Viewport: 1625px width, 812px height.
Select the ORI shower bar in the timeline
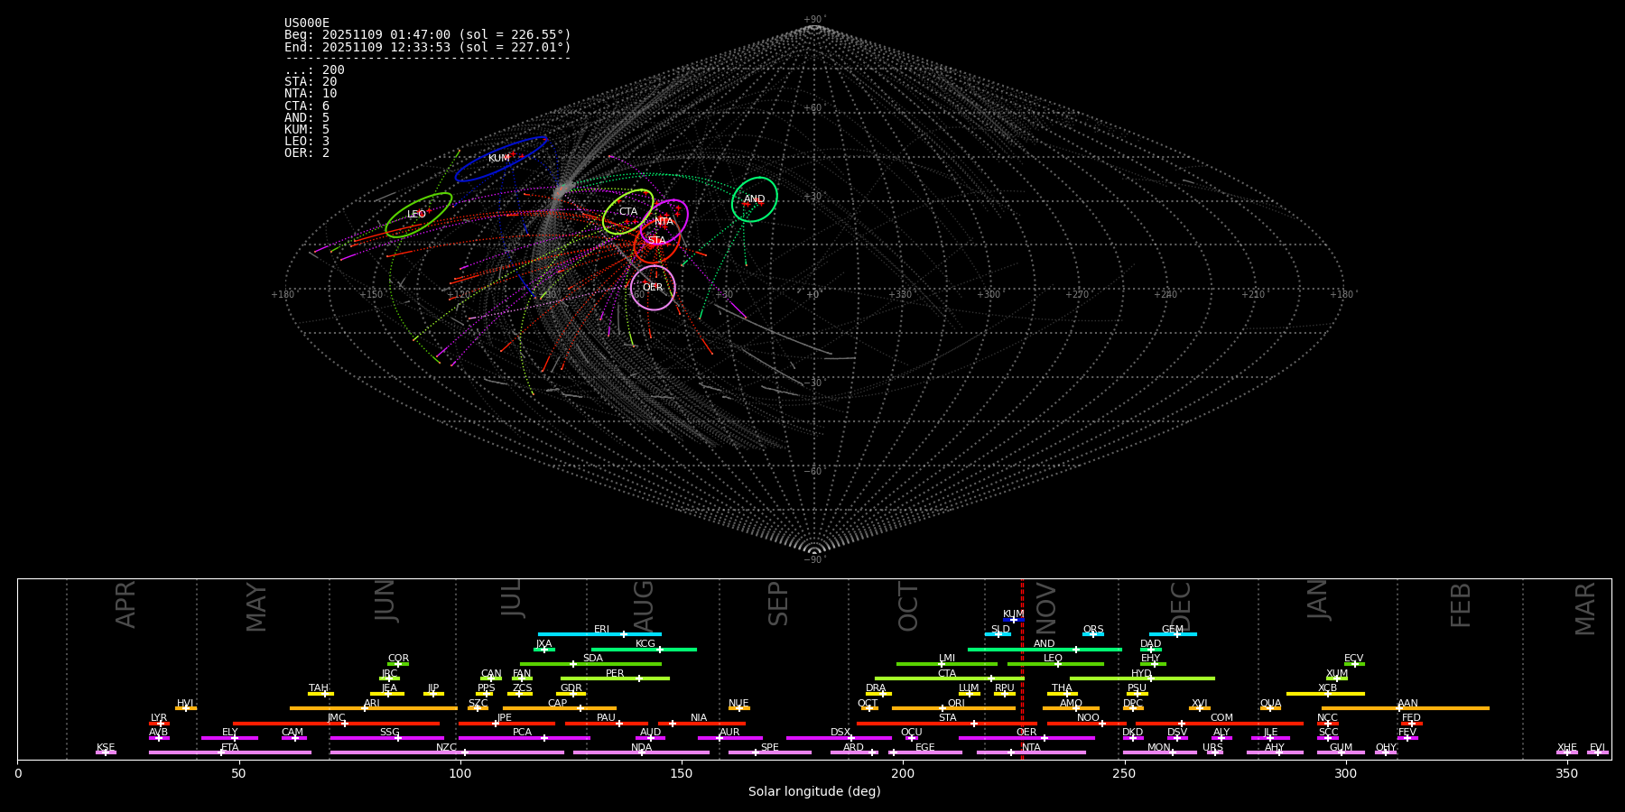tap(953, 708)
